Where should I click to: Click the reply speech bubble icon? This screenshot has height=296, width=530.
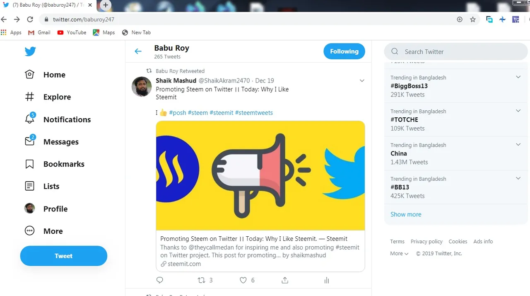click(x=160, y=280)
